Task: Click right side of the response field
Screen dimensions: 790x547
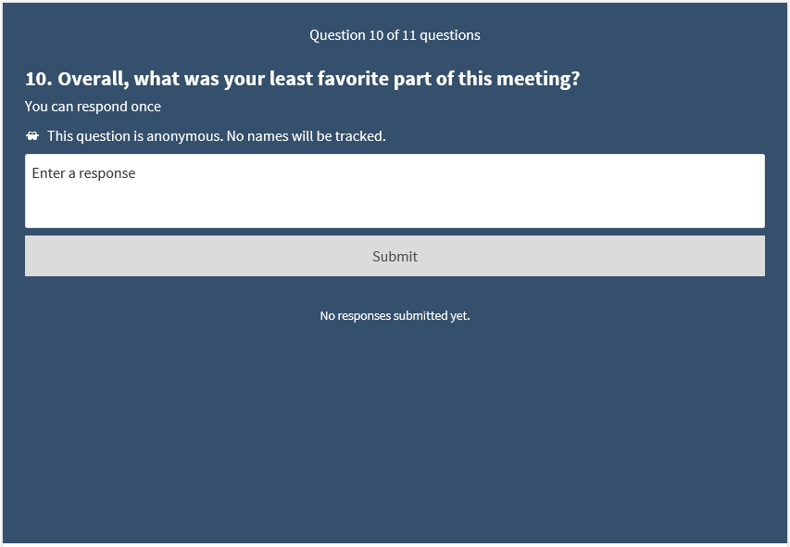Action: (704, 191)
